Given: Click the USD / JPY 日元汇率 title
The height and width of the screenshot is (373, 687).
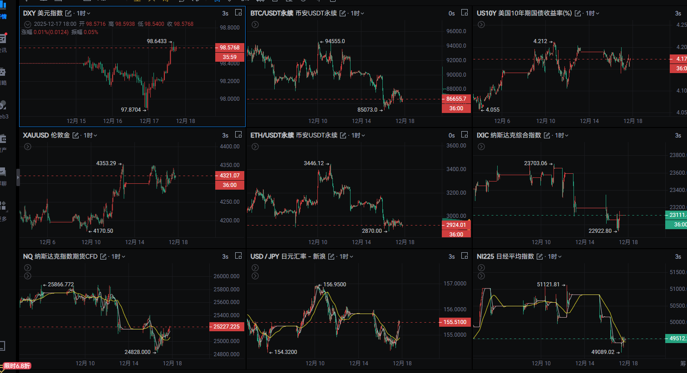Looking at the screenshot, I should click(287, 257).
